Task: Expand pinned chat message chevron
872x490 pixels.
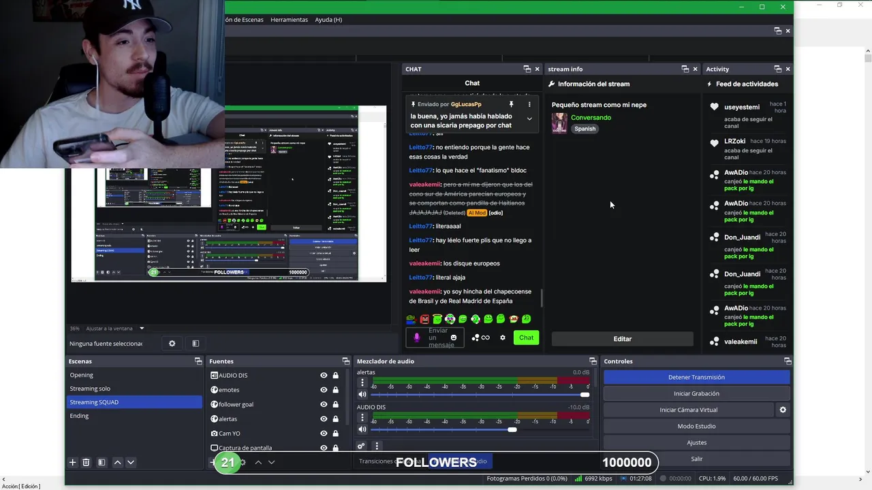Action: 529,118
